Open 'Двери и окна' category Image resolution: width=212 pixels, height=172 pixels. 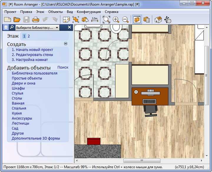point(24,83)
